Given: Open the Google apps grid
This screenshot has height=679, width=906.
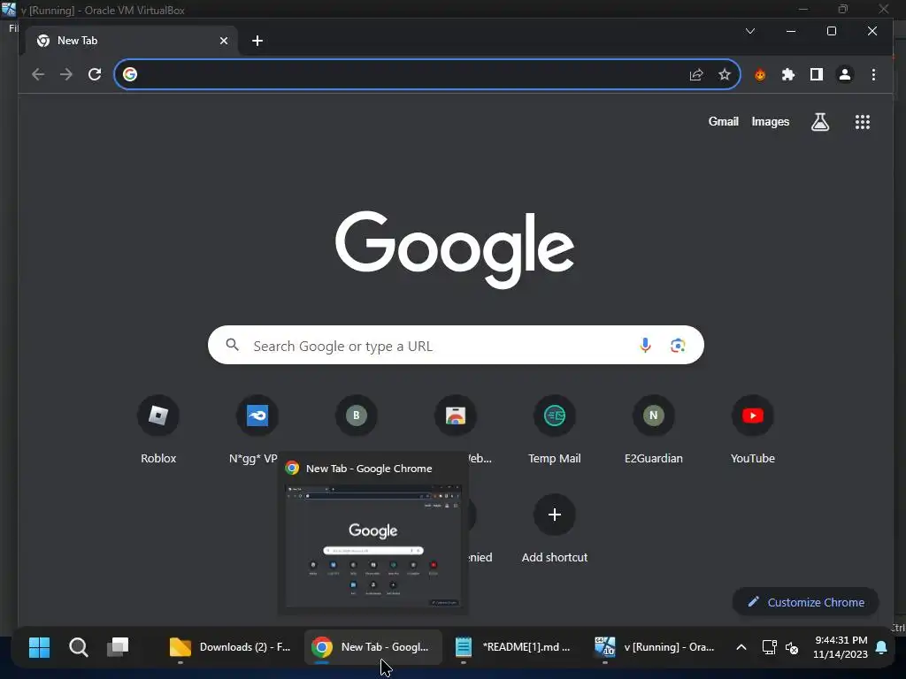Looking at the screenshot, I should (x=862, y=122).
